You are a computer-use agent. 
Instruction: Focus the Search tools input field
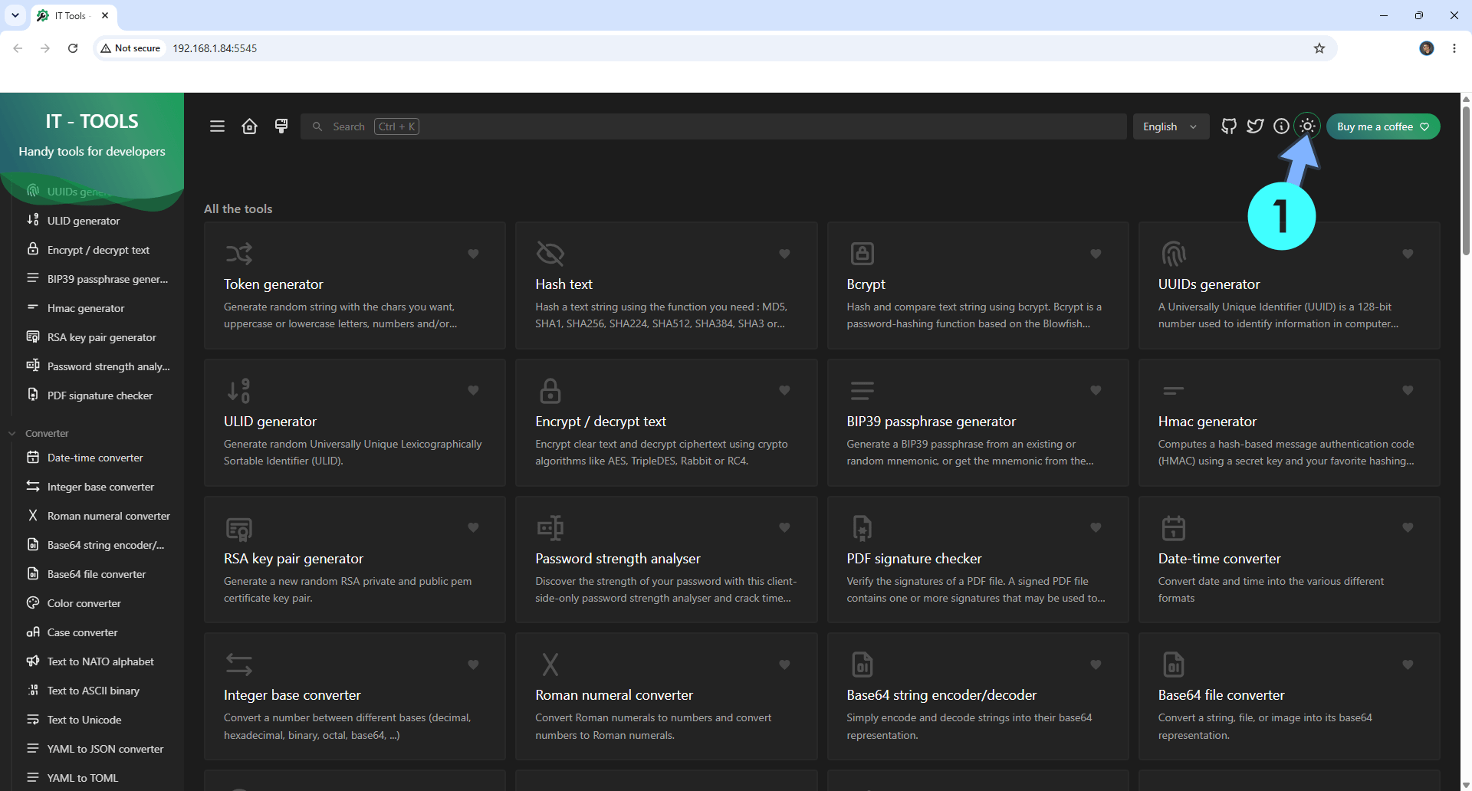point(714,126)
